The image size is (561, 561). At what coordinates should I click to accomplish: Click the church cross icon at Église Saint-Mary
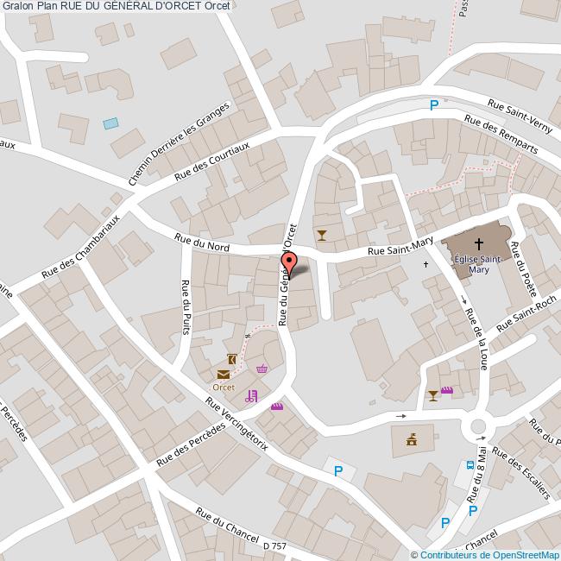[479, 244]
